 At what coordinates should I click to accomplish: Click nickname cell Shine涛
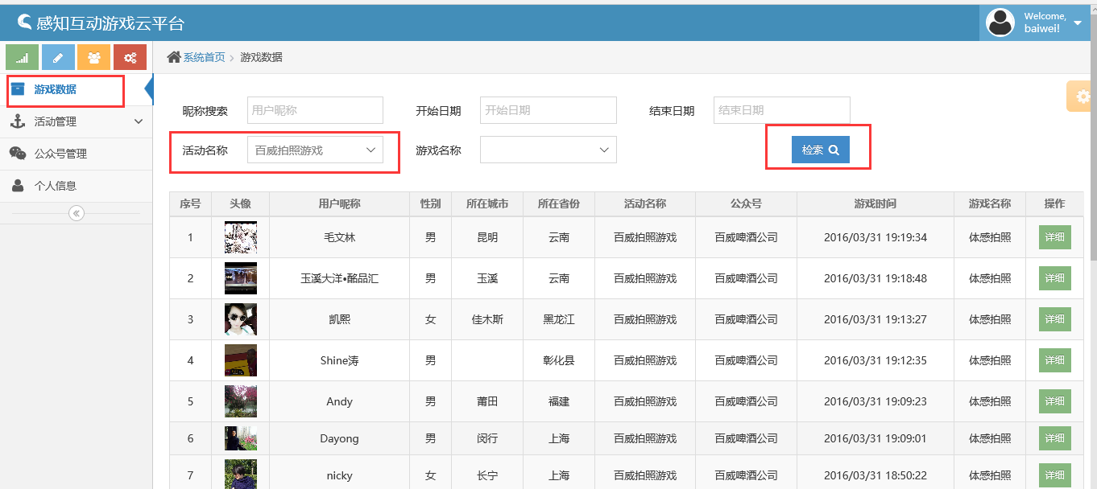[339, 360]
